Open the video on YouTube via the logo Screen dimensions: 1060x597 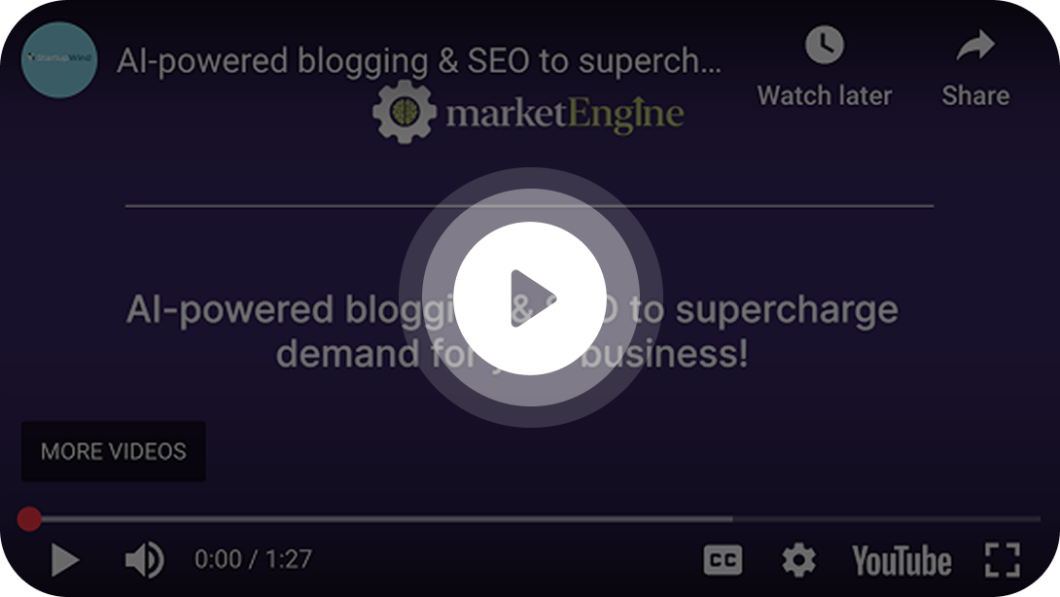tap(901, 560)
